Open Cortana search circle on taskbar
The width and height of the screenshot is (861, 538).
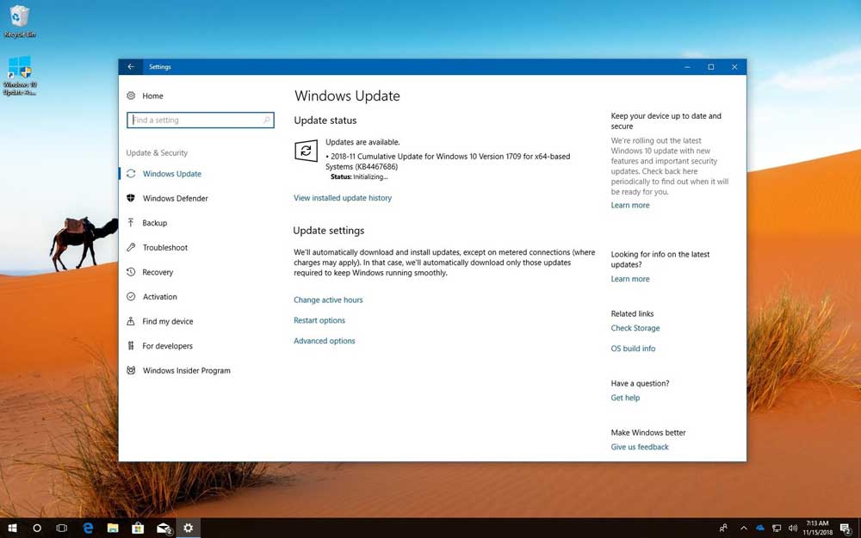coord(37,529)
